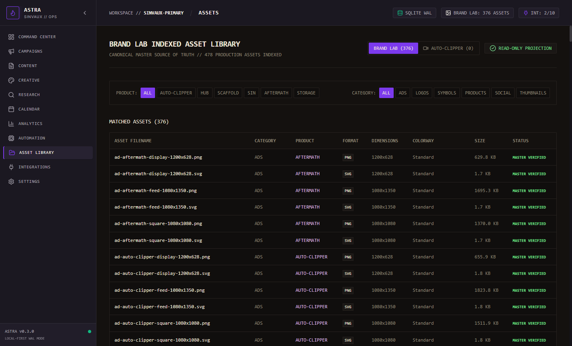Filter category by ADS
The height and width of the screenshot is (346, 572).
coord(402,93)
